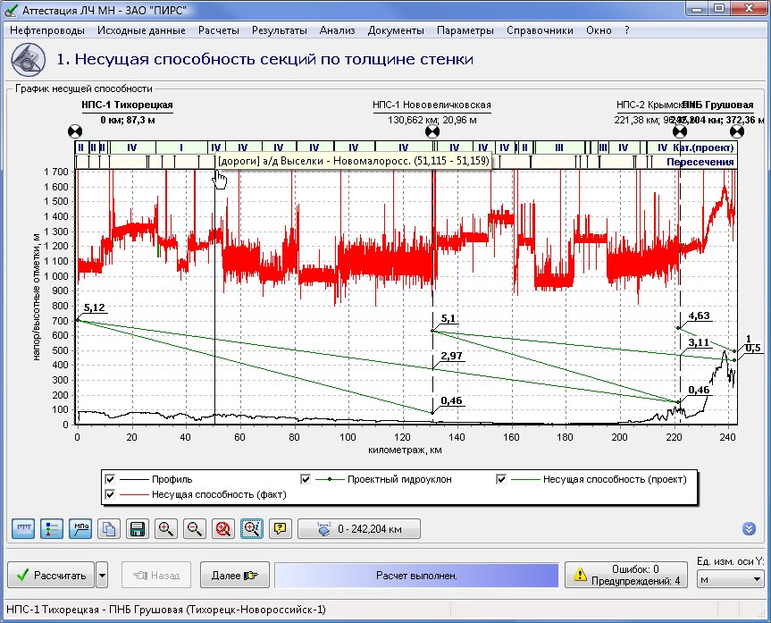Open the Документы menu
Viewport: 771px width, 623px height.
(x=396, y=30)
